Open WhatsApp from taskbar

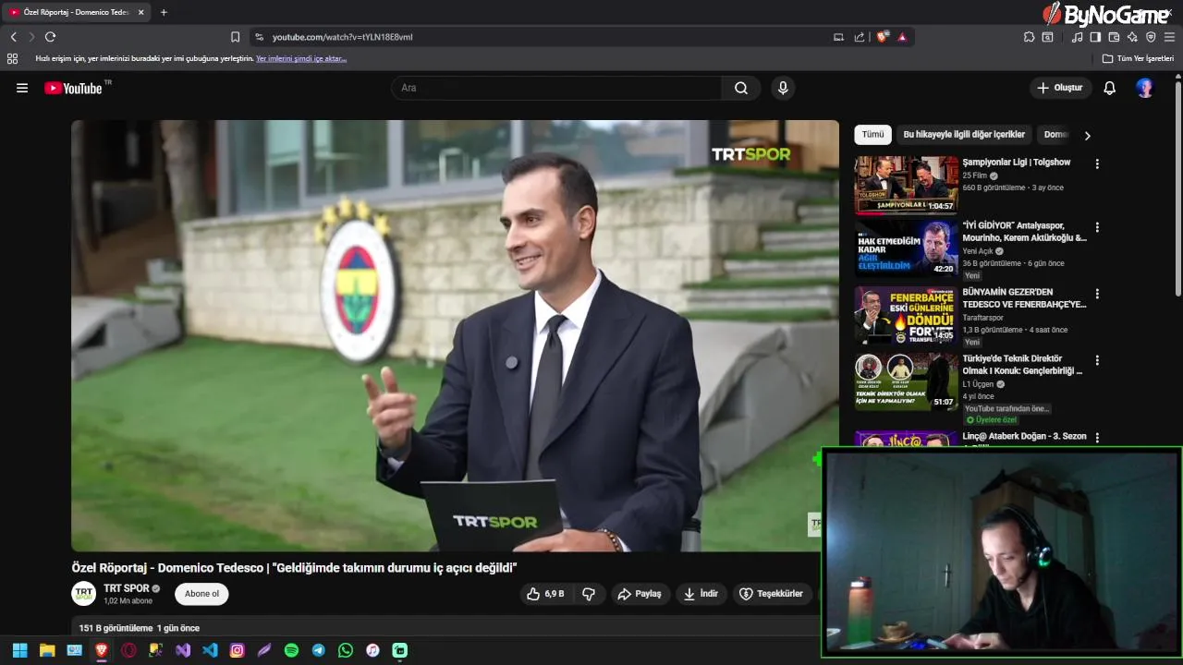346,650
